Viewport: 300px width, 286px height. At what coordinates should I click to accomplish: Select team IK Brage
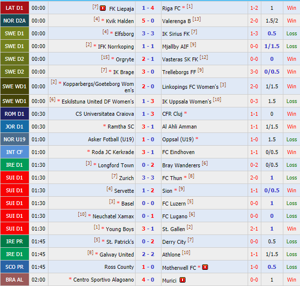[123, 72]
